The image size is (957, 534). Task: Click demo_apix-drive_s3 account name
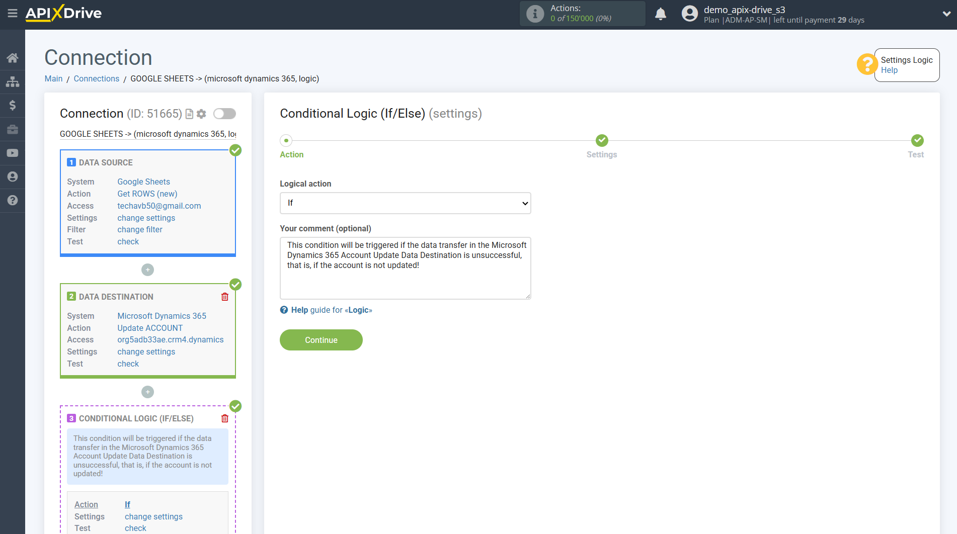745,10
